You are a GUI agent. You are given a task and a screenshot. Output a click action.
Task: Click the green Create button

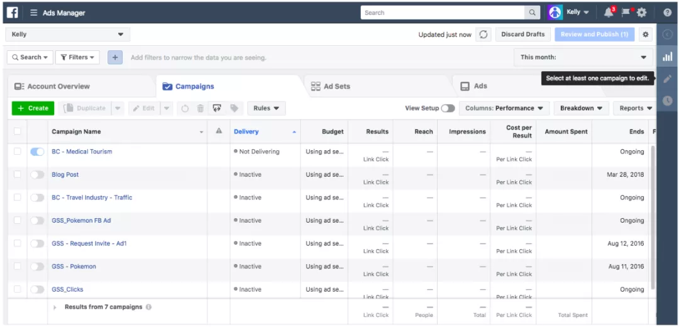coord(33,108)
